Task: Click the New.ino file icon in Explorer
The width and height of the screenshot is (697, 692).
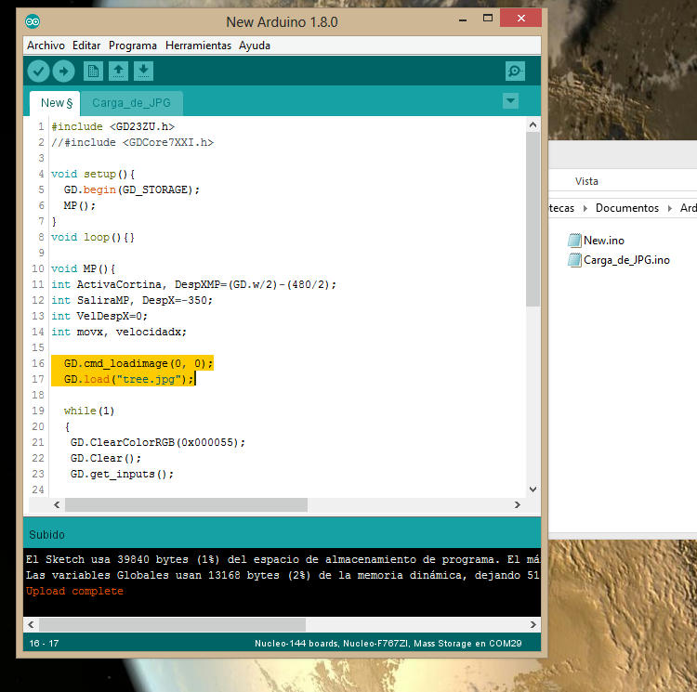Action: (x=574, y=241)
